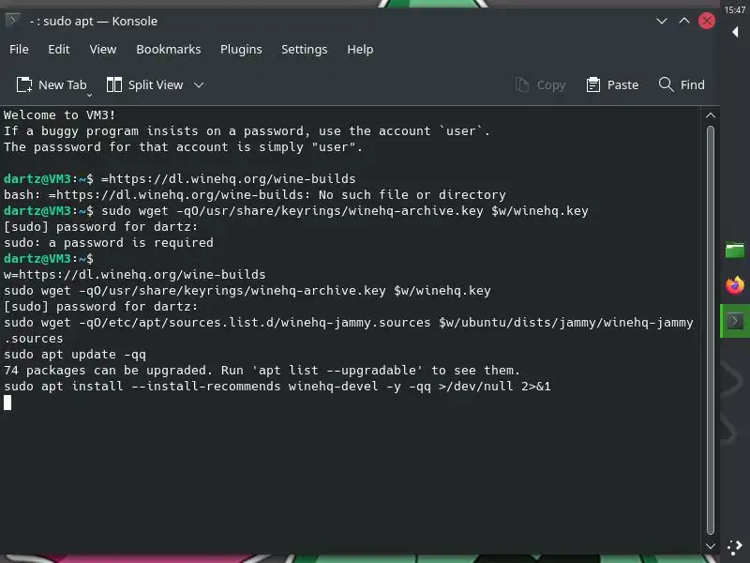Open the Edit menu
Viewport: 750px width, 563px height.
[x=58, y=50]
